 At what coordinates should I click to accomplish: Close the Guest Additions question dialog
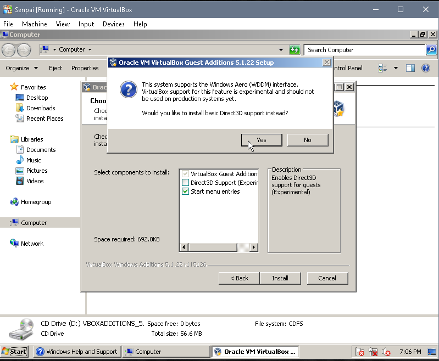pyautogui.click(x=327, y=63)
